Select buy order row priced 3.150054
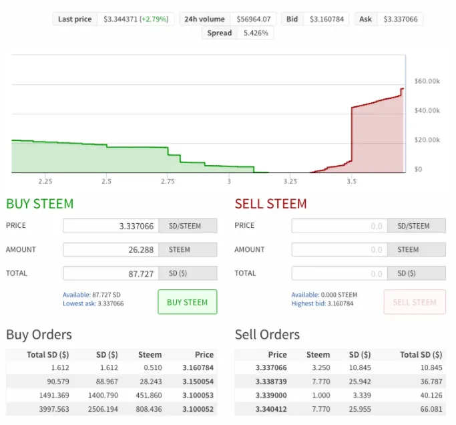The height and width of the screenshot is (425, 456). [111, 382]
